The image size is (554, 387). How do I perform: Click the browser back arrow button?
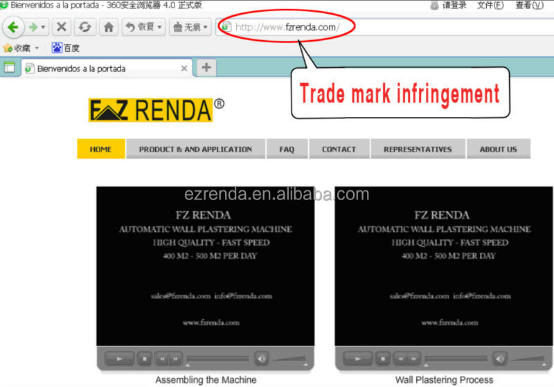point(13,27)
